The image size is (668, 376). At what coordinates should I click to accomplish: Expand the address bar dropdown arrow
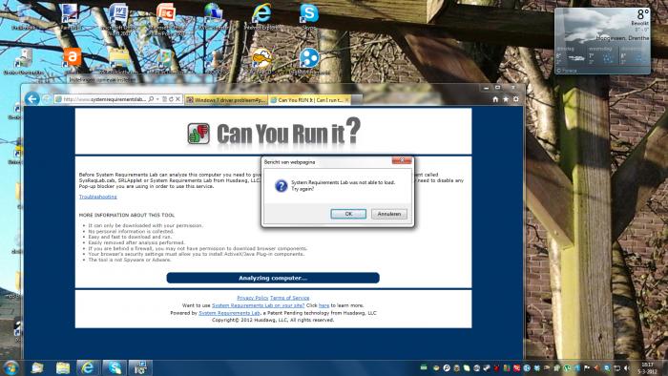pos(157,99)
